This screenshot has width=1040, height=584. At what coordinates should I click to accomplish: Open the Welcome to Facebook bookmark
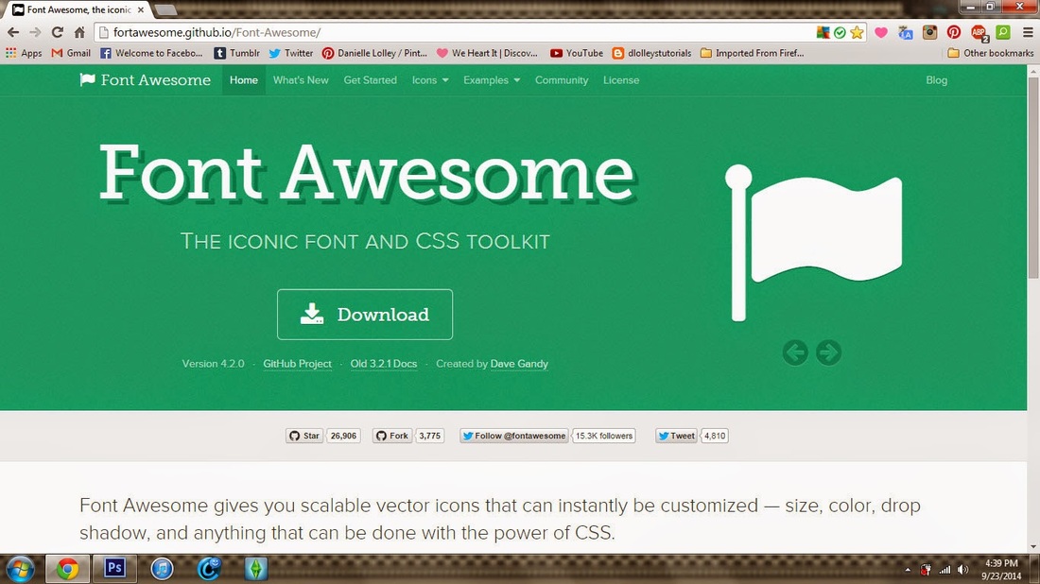pos(152,53)
